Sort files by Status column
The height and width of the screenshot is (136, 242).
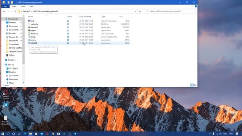[70, 17]
